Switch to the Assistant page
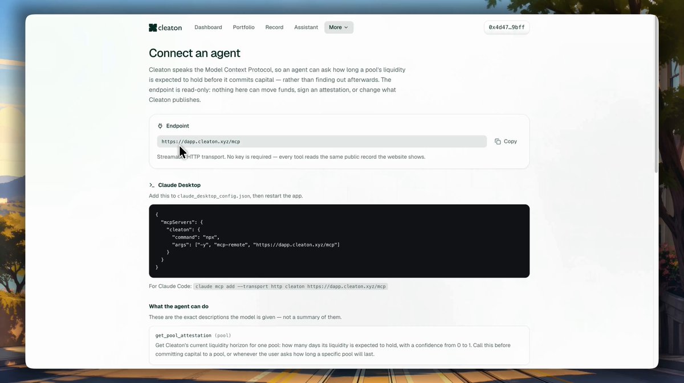 pyautogui.click(x=306, y=27)
